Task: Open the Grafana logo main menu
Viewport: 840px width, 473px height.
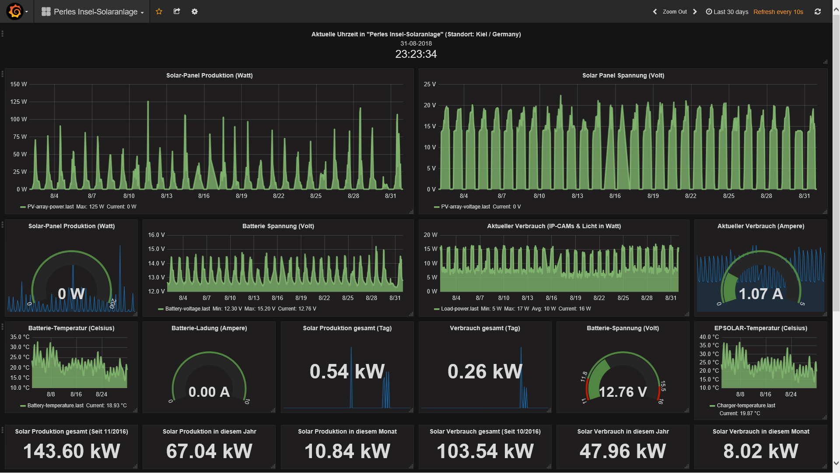Action: tap(15, 11)
